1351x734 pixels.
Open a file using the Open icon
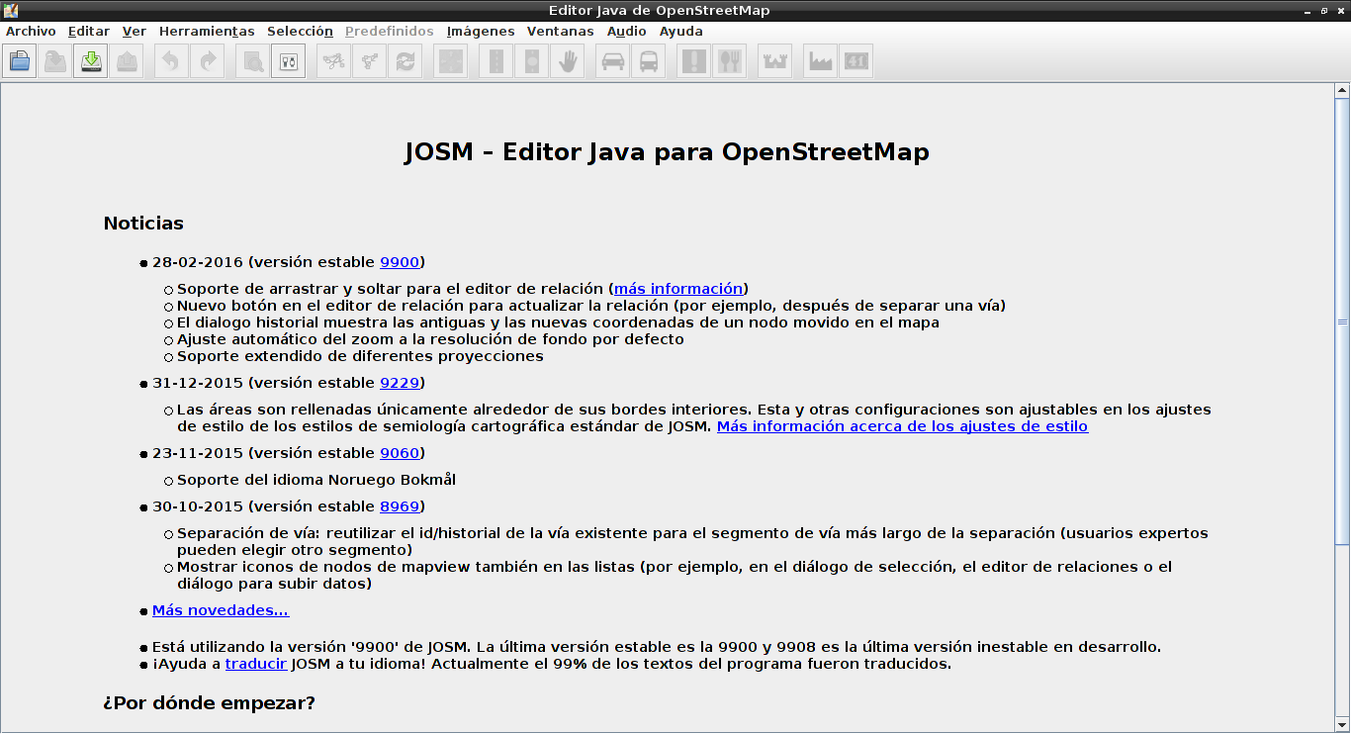[19, 60]
